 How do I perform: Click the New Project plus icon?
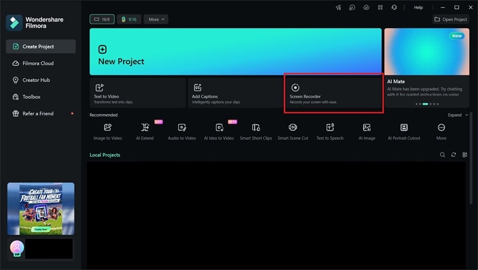102,50
